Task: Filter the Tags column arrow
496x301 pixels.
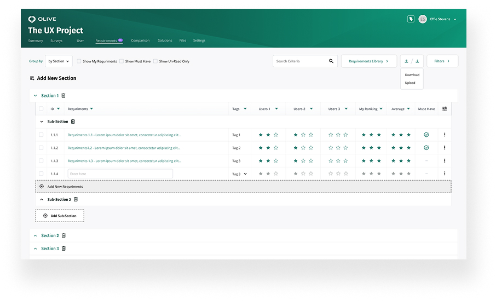Action: [245, 109]
